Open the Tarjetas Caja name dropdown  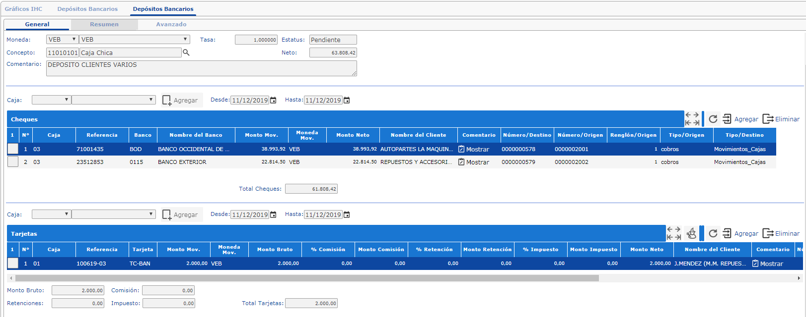point(114,214)
